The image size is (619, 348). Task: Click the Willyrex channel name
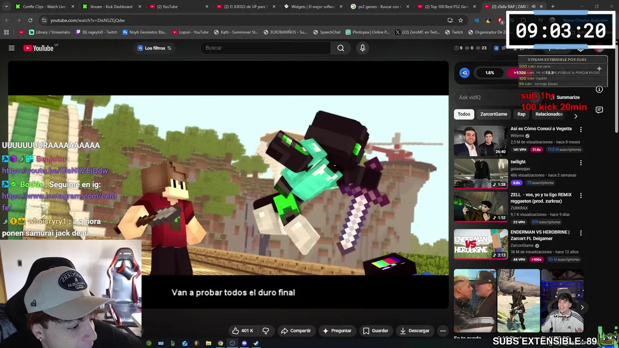coord(517,136)
